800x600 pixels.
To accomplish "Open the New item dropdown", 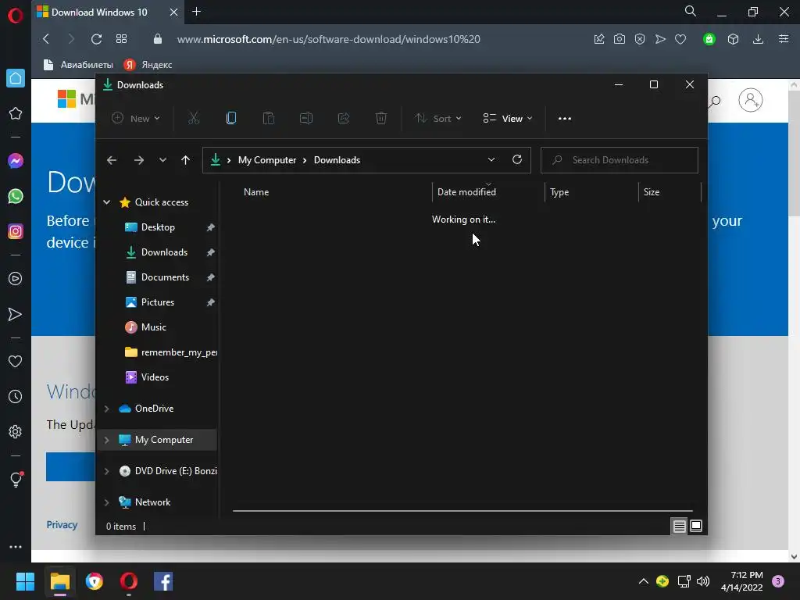I will 136,119.
